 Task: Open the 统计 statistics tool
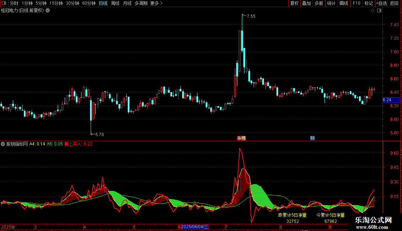331,3
